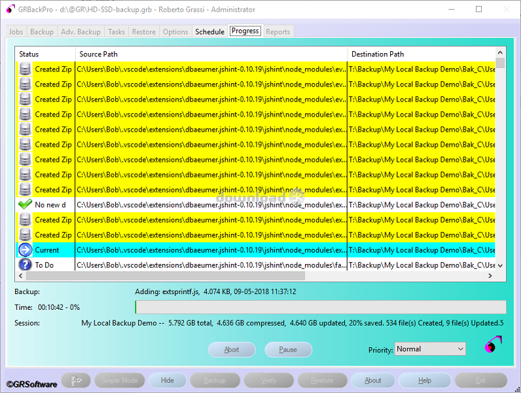Screen dimensions: 521x393
Task: Click the green checkmark icon on 'No new d' row
Action: [26, 204]
